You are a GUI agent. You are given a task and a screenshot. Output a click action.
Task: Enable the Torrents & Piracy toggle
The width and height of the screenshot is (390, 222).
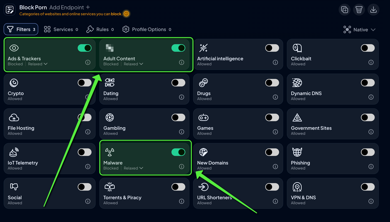click(x=178, y=187)
